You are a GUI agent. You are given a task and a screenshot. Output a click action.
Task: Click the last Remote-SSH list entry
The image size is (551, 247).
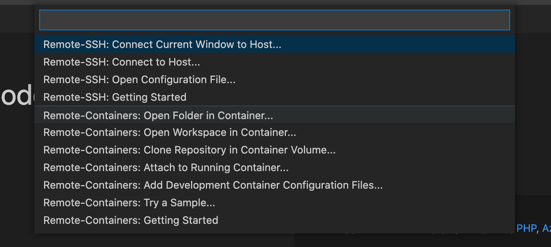[115, 97]
